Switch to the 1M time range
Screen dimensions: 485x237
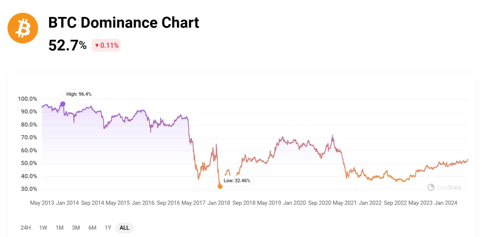(60, 228)
